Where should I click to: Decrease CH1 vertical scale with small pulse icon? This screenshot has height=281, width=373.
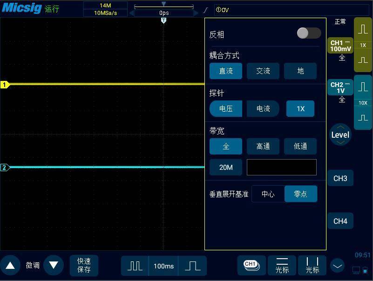pos(363,60)
